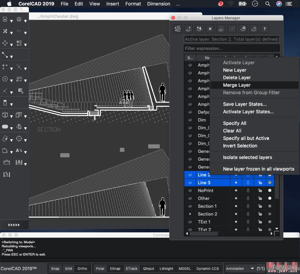Click the New Layer icon in Layers Manager
Image resolution: width=300 pixels, height=274 pixels.
click(x=189, y=29)
